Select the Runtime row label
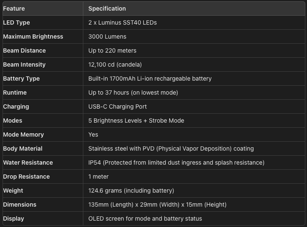Screen dimensions: 307x227 pos(15,92)
